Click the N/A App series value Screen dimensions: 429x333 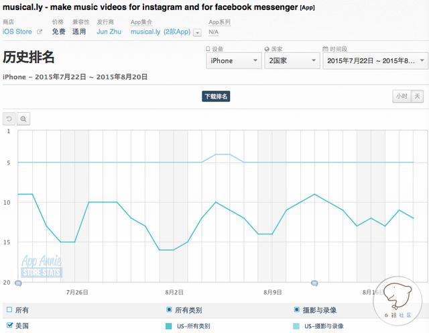tap(213, 32)
